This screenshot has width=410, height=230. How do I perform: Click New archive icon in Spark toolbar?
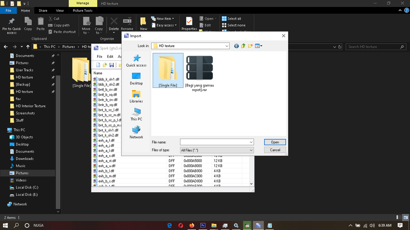[x=98, y=65]
